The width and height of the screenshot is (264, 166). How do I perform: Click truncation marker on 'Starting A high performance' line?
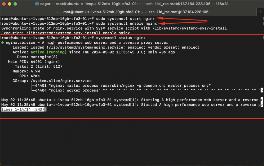click(261, 100)
